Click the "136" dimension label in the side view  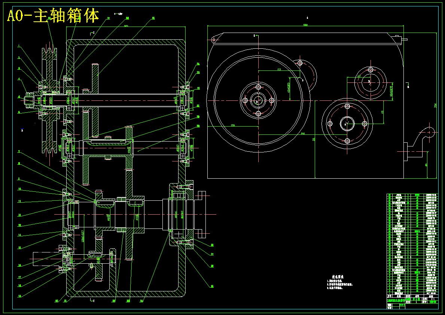pos(233,125)
